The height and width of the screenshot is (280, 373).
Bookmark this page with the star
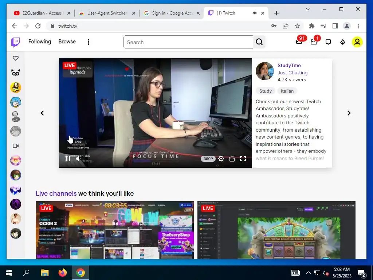point(297,26)
